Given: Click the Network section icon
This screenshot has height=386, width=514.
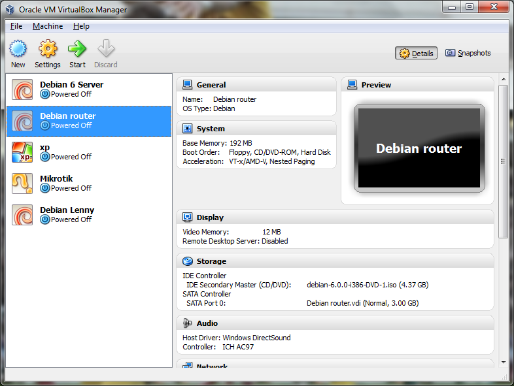Looking at the screenshot, I should (x=188, y=364).
